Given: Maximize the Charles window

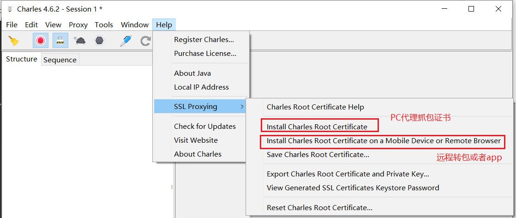Looking at the screenshot, I should point(471,9).
